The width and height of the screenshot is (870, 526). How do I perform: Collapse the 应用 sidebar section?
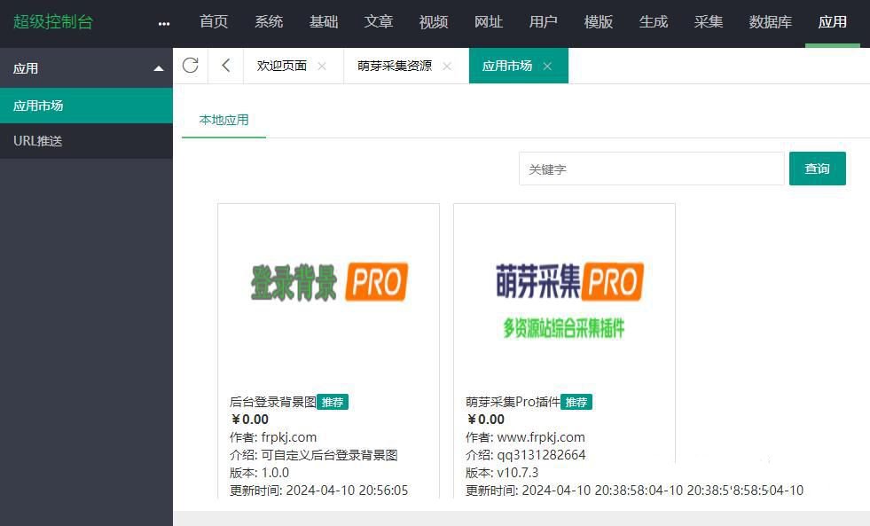157,67
